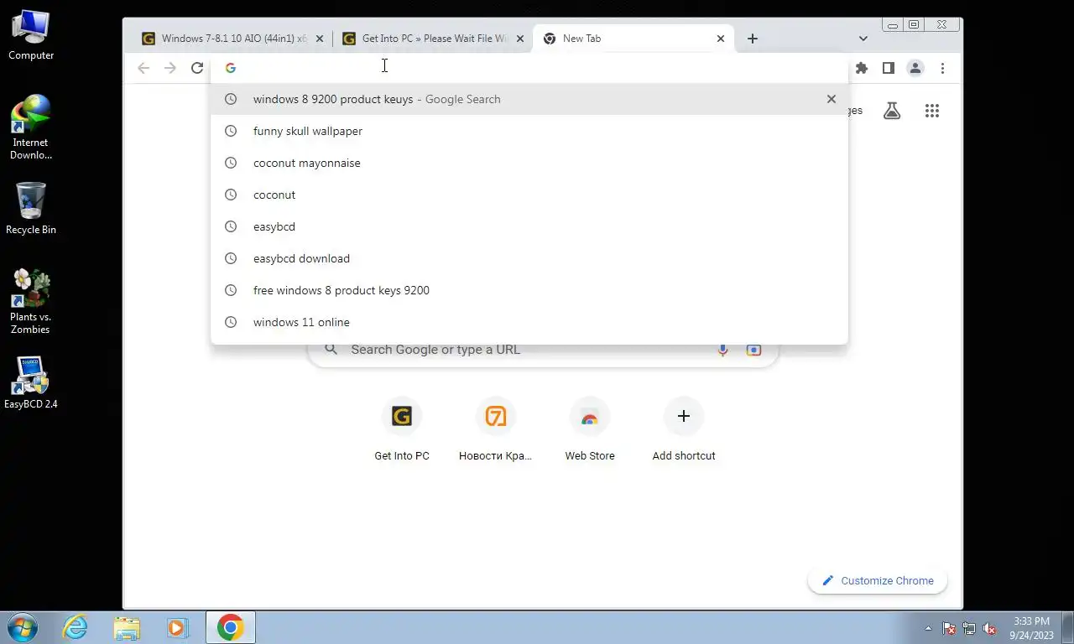Select the Internet Download Manager desktop icon
The image size is (1074, 644).
31,127
